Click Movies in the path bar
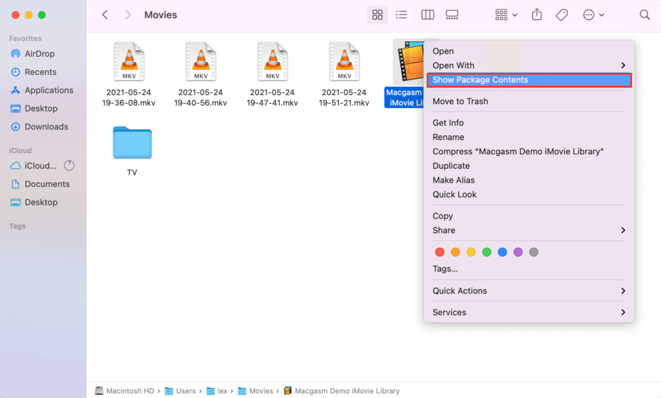The height and width of the screenshot is (398, 661). 256,391
